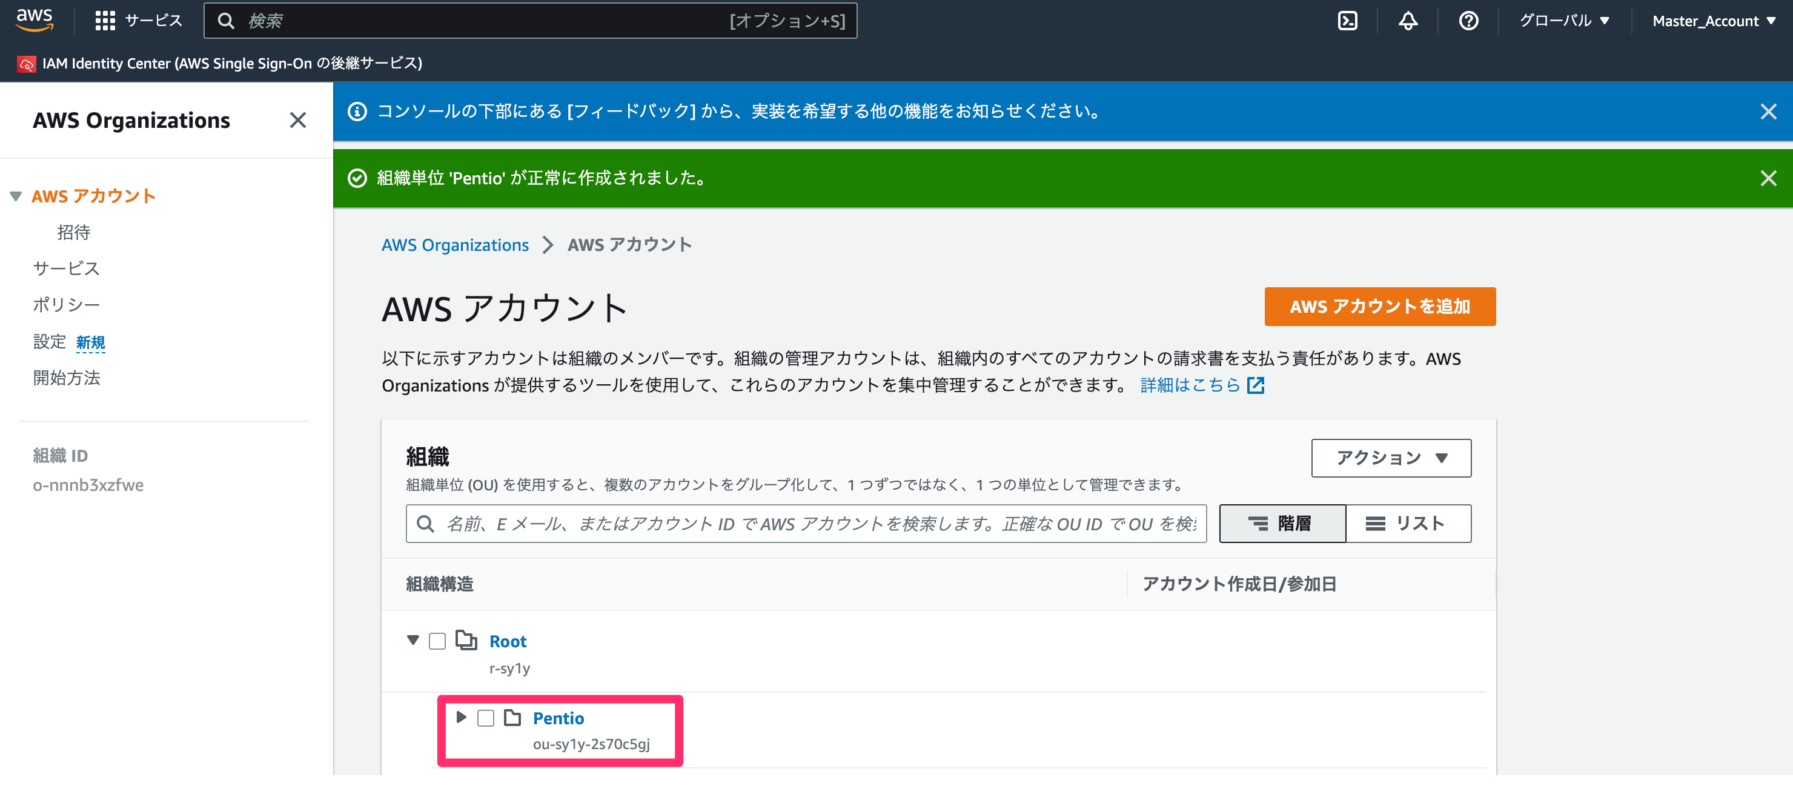
Task: Click the IAM Identity Center shortcut icon
Action: click(x=27, y=64)
